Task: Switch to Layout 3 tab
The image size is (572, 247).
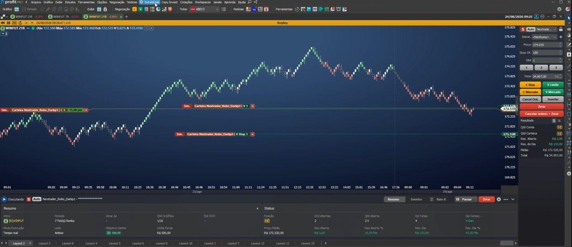Action: click(44, 243)
